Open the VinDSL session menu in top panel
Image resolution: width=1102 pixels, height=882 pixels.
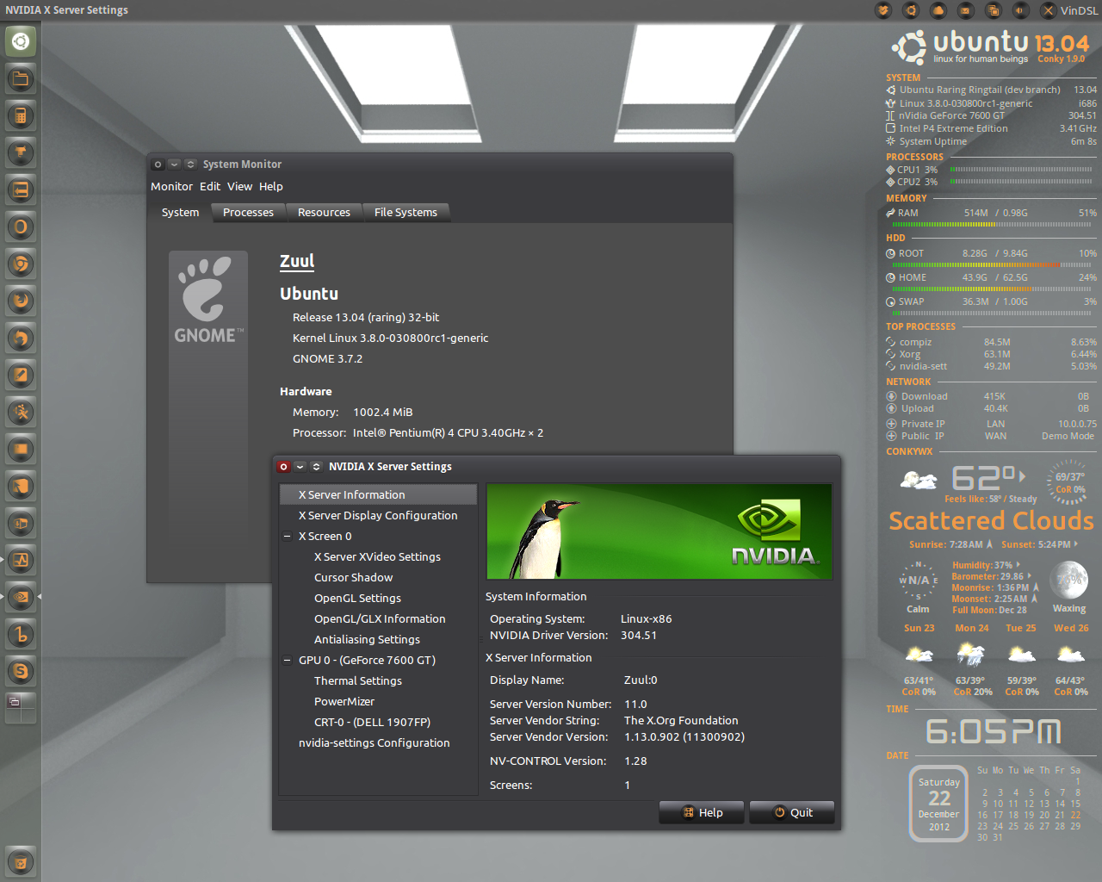click(1069, 10)
